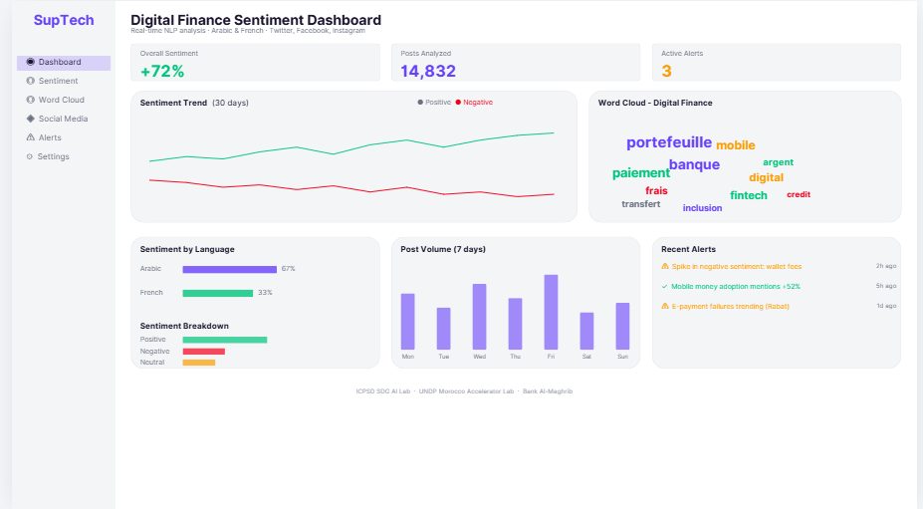Open alert about spike in negative sentiment
Image resolution: width=923 pixels, height=509 pixels.
pos(737,266)
